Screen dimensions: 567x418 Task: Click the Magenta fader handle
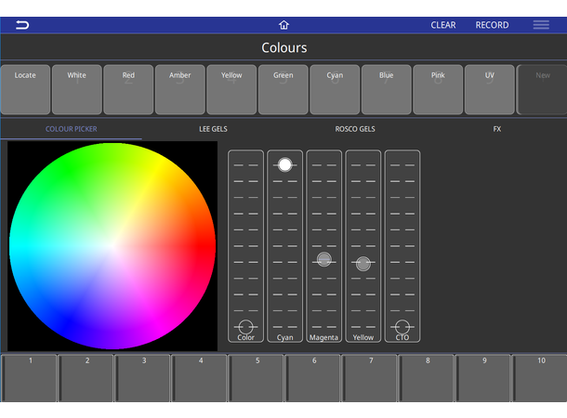tap(323, 260)
